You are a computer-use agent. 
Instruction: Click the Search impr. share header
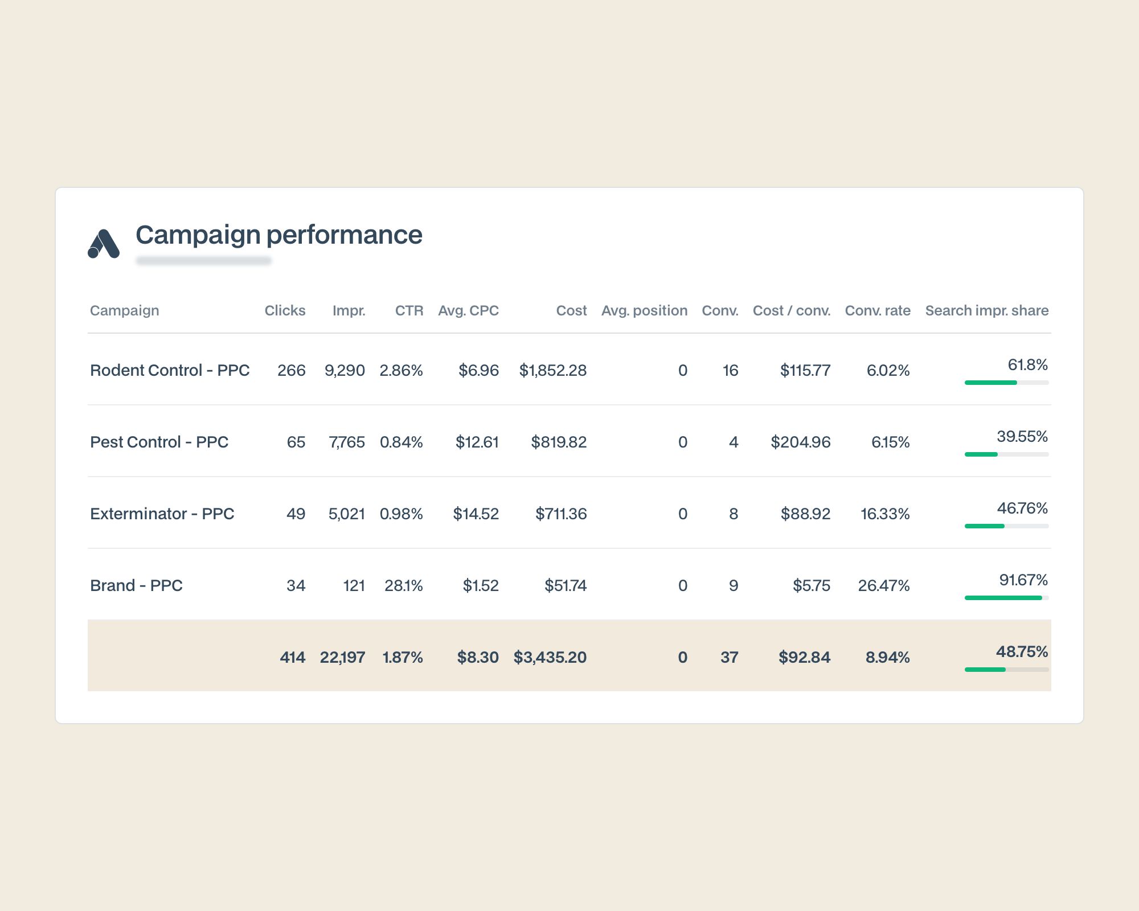[x=987, y=310]
